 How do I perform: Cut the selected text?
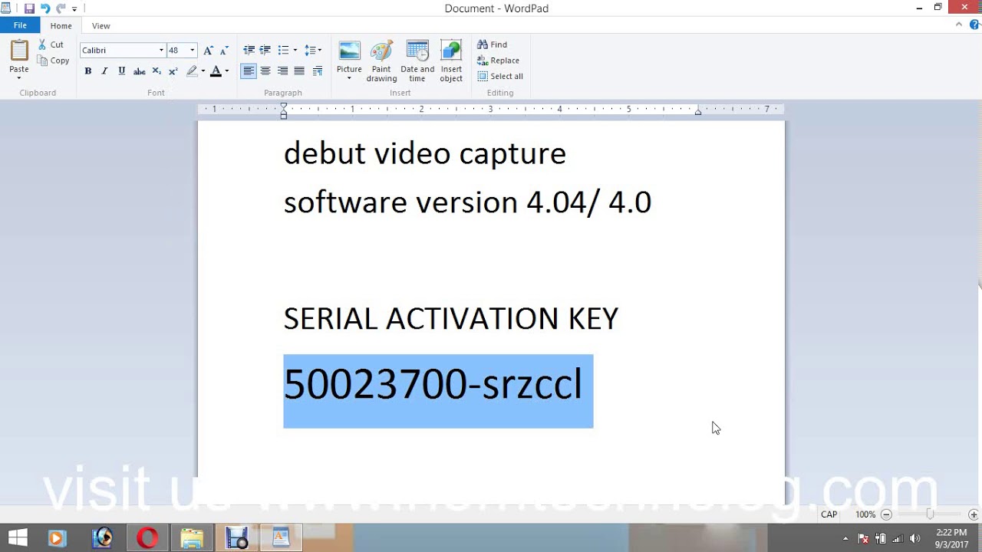pyautogui.click(x=51, y=44)
